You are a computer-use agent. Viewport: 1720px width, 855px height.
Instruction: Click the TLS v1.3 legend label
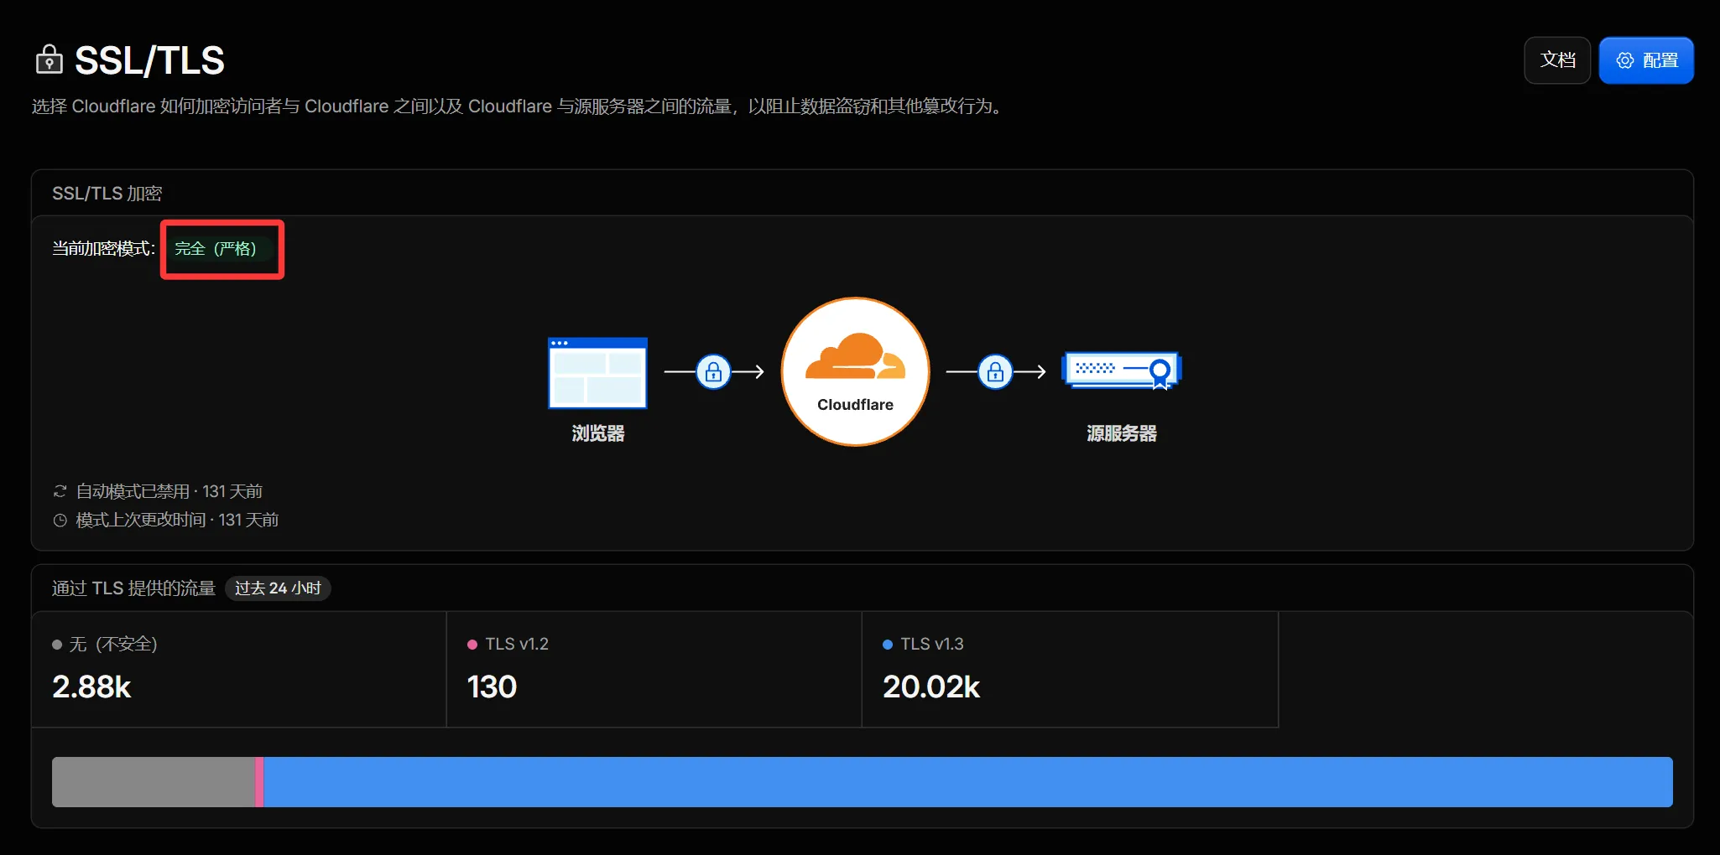coord(932,644)
